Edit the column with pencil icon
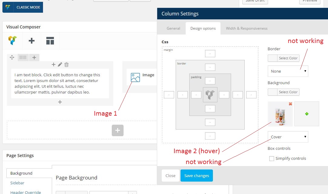The height and width of the screenshot is (194, 328). (60, 64)
